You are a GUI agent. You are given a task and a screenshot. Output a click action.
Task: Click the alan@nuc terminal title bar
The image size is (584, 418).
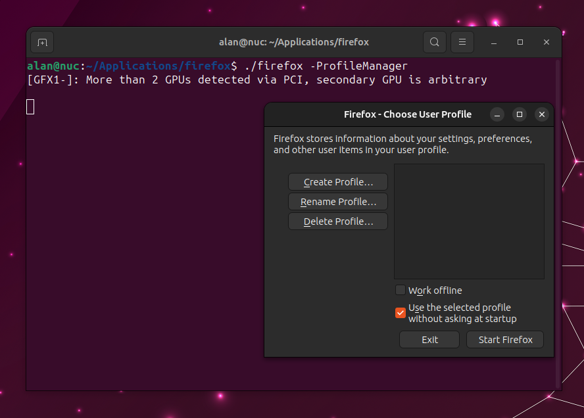tap(293, 41)
